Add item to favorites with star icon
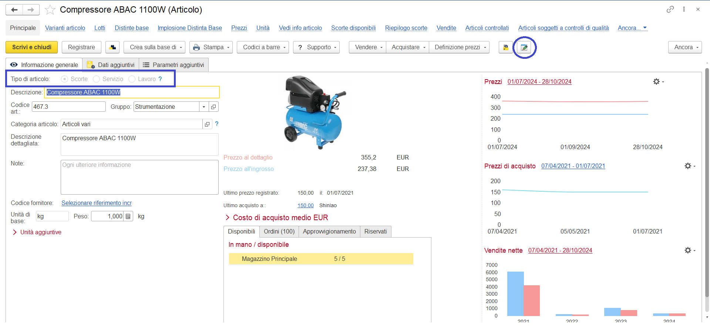710x326 pixels. coord(50,10)
